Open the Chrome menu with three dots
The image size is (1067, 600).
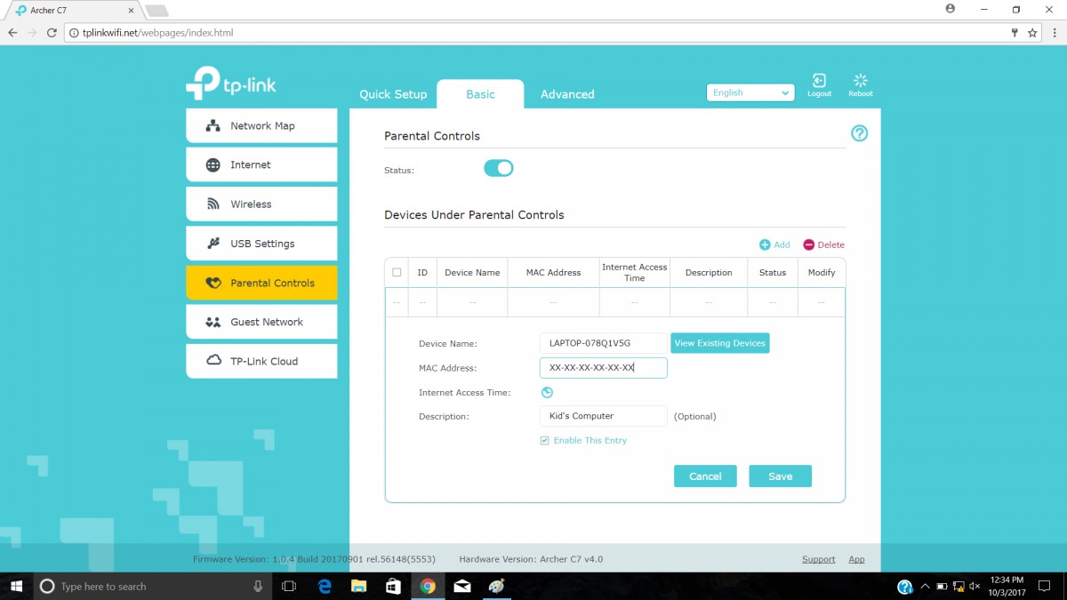1055,31
